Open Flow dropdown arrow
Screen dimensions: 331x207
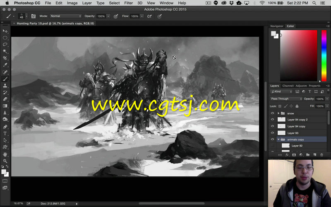pos(142,16)
